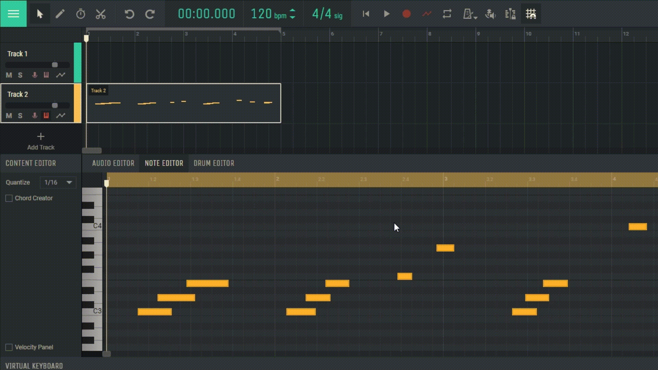Switch to Audio Editor tab
Viewport: 658px width, 370px height.
click(x=113, y=163)
